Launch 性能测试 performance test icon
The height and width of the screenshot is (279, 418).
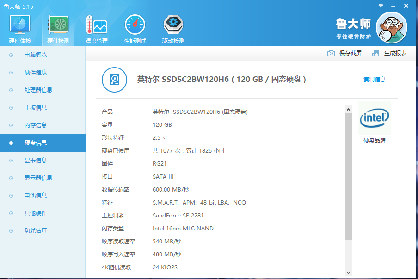pyautogui.click(x=135, y=25)
